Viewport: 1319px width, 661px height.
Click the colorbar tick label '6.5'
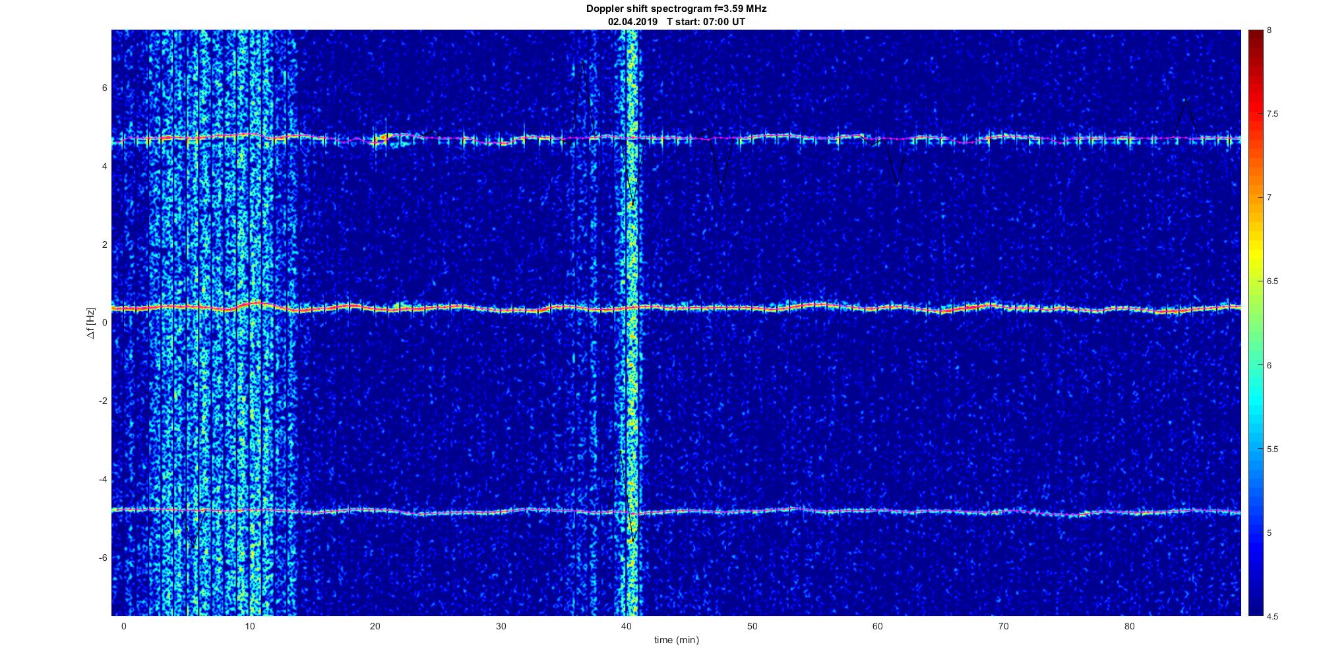click(x=1272, y=281)
